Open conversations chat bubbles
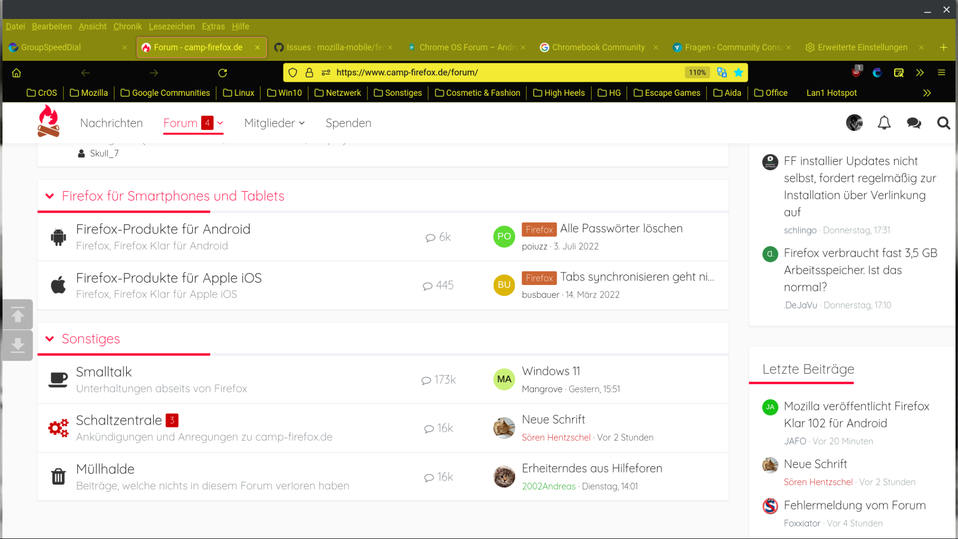 pos(914,123)
